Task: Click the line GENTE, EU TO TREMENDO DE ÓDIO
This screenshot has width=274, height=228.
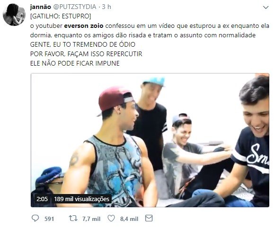Action: 83,44
